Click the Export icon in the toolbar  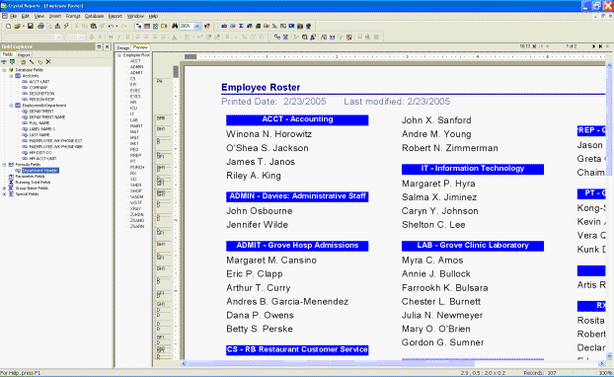tap(57, 27)
